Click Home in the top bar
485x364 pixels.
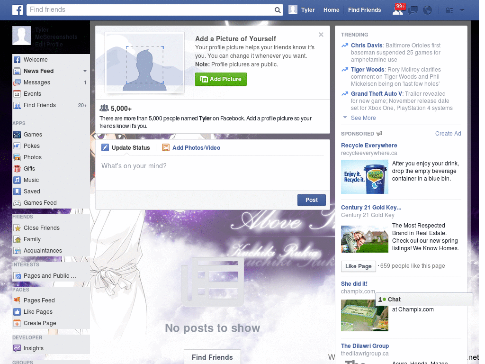click(x=331, y=10)
